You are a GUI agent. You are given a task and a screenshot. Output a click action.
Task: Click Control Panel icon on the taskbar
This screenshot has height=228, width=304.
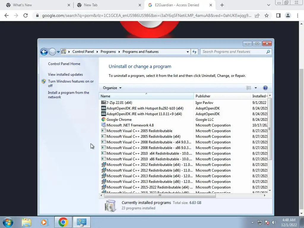tap(81, 222)
